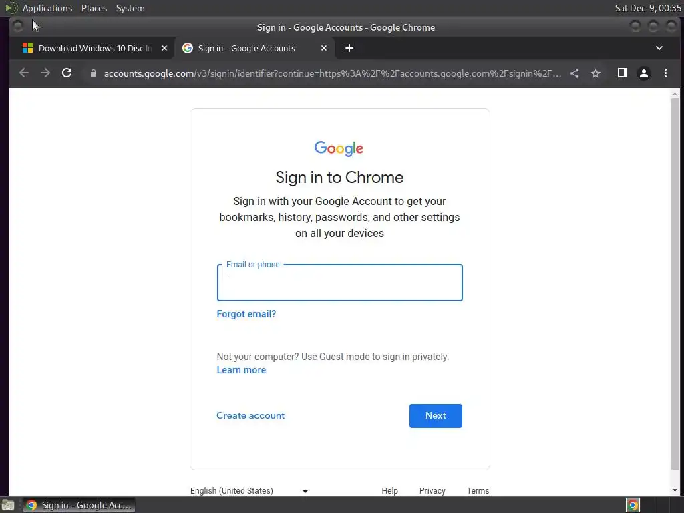Click the Forgot email? link
Viewport: 684px width, 513px height.
coord(246,314)
